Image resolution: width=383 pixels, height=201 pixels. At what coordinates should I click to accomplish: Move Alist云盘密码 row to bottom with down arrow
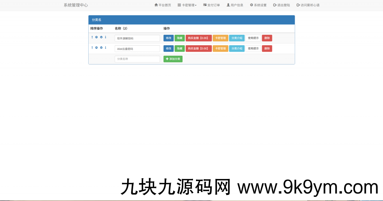pos(105,47)
